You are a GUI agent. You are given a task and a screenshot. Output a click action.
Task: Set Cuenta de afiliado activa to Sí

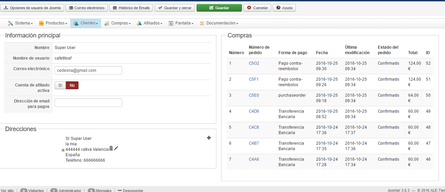(x=60, y=85)
